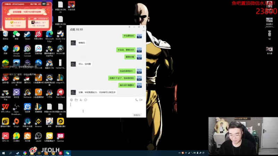Open GeeGee desktop shortcut
Screen dimensions: 278x156
coord(60,137)
